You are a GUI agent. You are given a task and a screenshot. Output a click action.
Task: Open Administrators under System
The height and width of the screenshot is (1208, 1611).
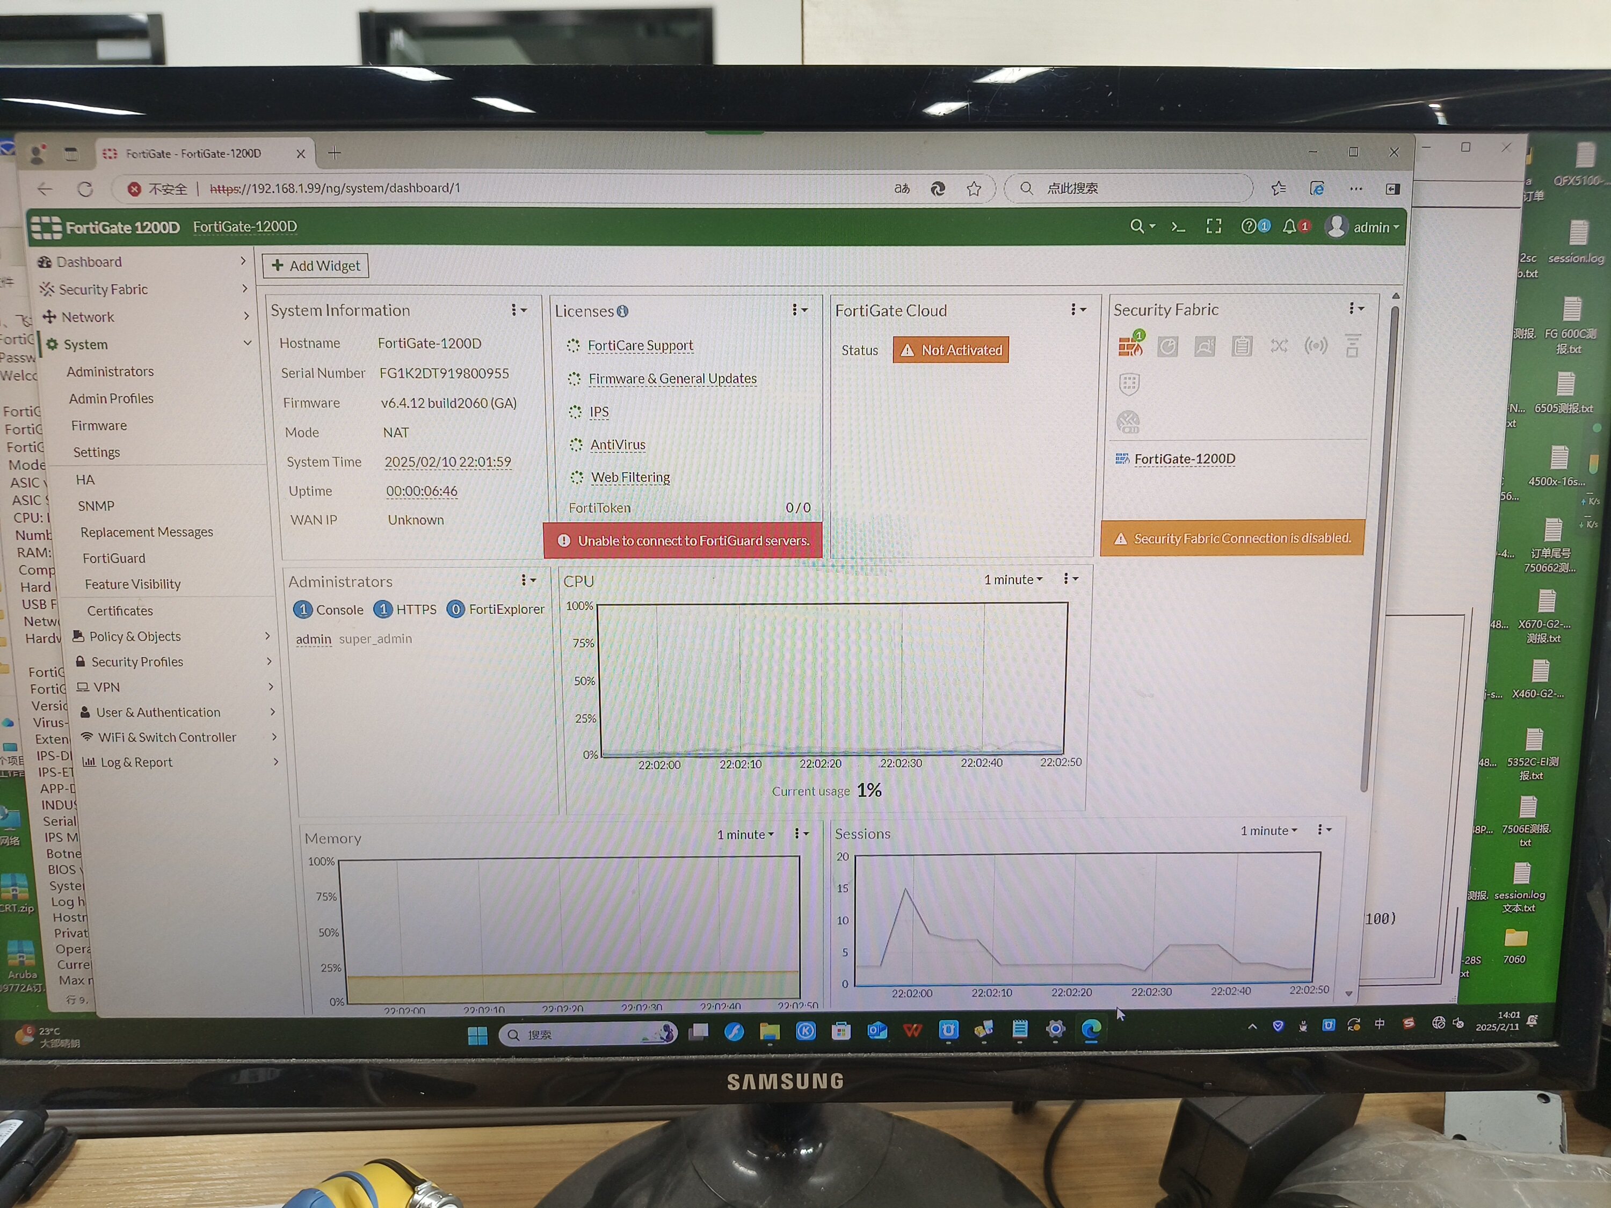(110, 372)
